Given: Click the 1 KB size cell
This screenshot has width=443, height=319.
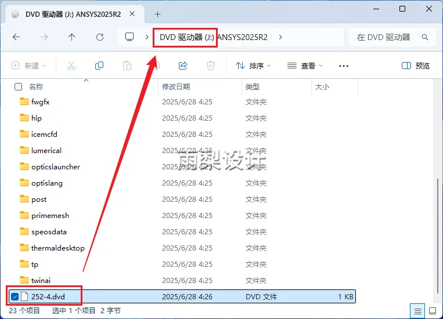Looking at the screenshot, I should [x=345, y=297].
